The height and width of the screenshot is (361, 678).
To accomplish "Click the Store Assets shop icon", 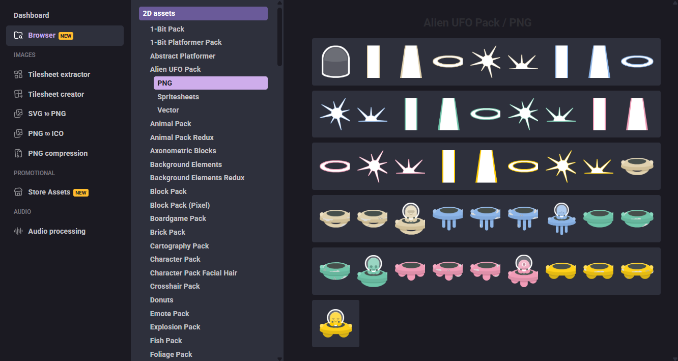I will [18, 192].
